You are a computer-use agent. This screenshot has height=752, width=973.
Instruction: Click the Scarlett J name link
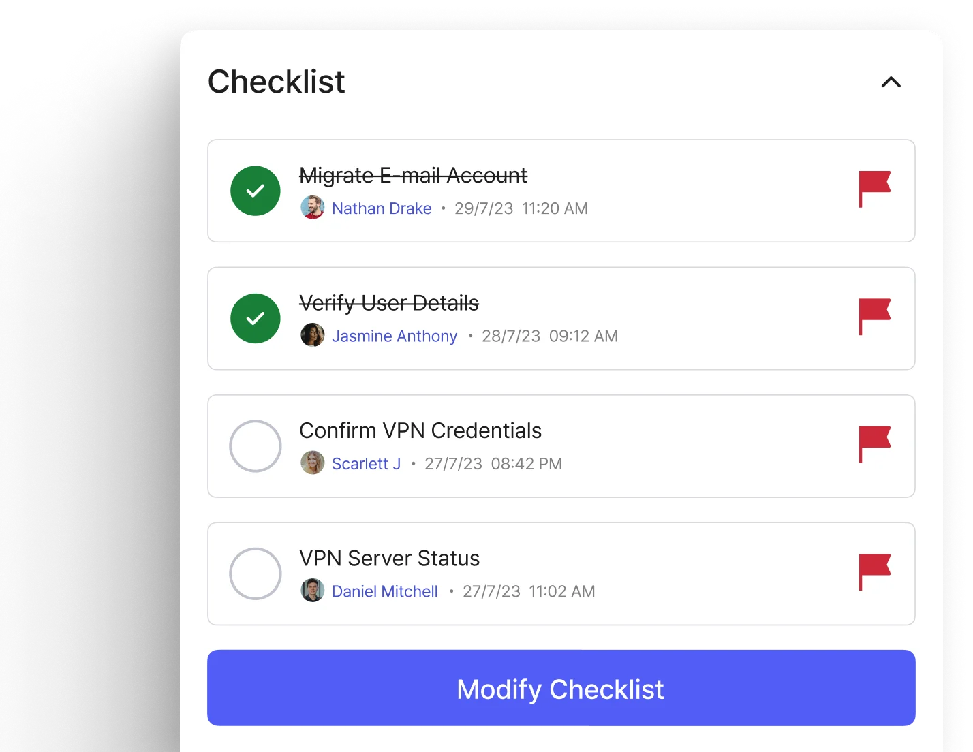pos(366,464)
